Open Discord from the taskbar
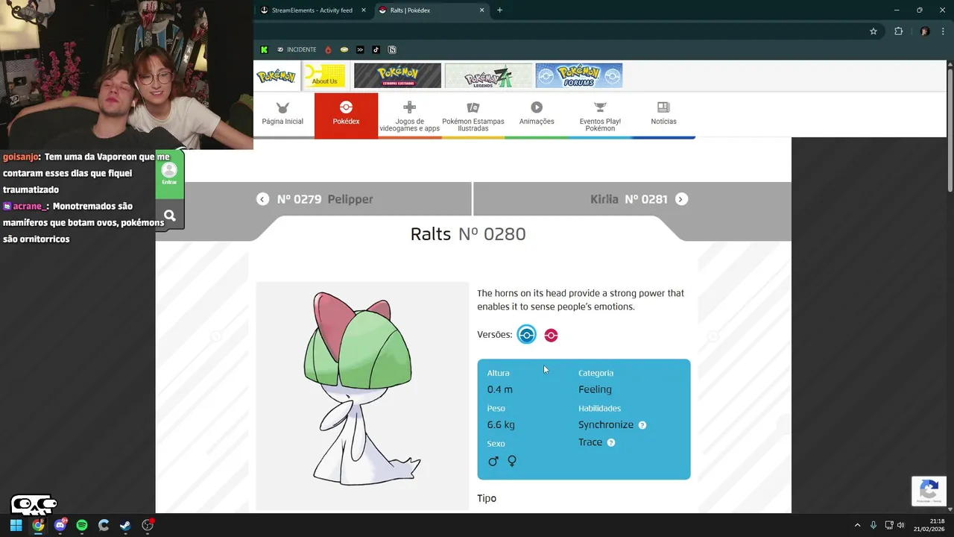This screenshot has width=954, height=537. coord(60,525)
